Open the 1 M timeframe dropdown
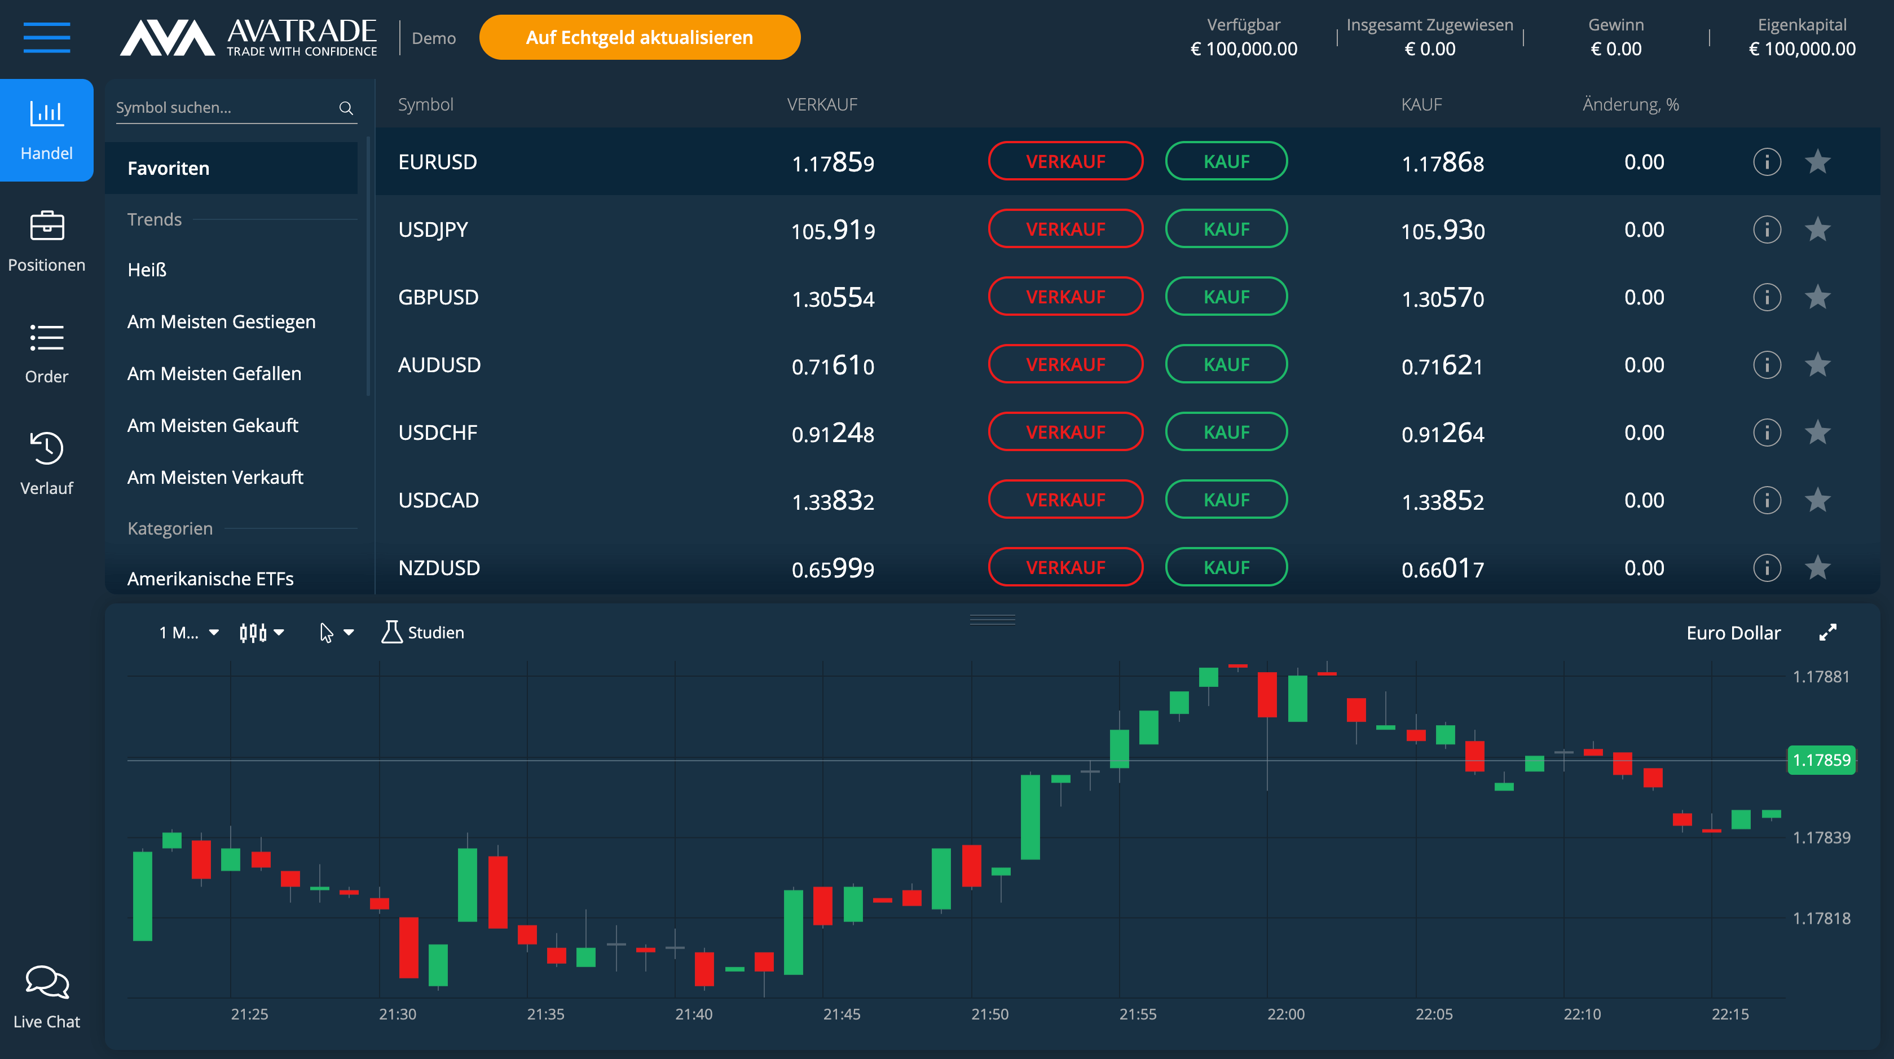The width and height of the screenshot is (1894, 1059). [x=188, y=632]
